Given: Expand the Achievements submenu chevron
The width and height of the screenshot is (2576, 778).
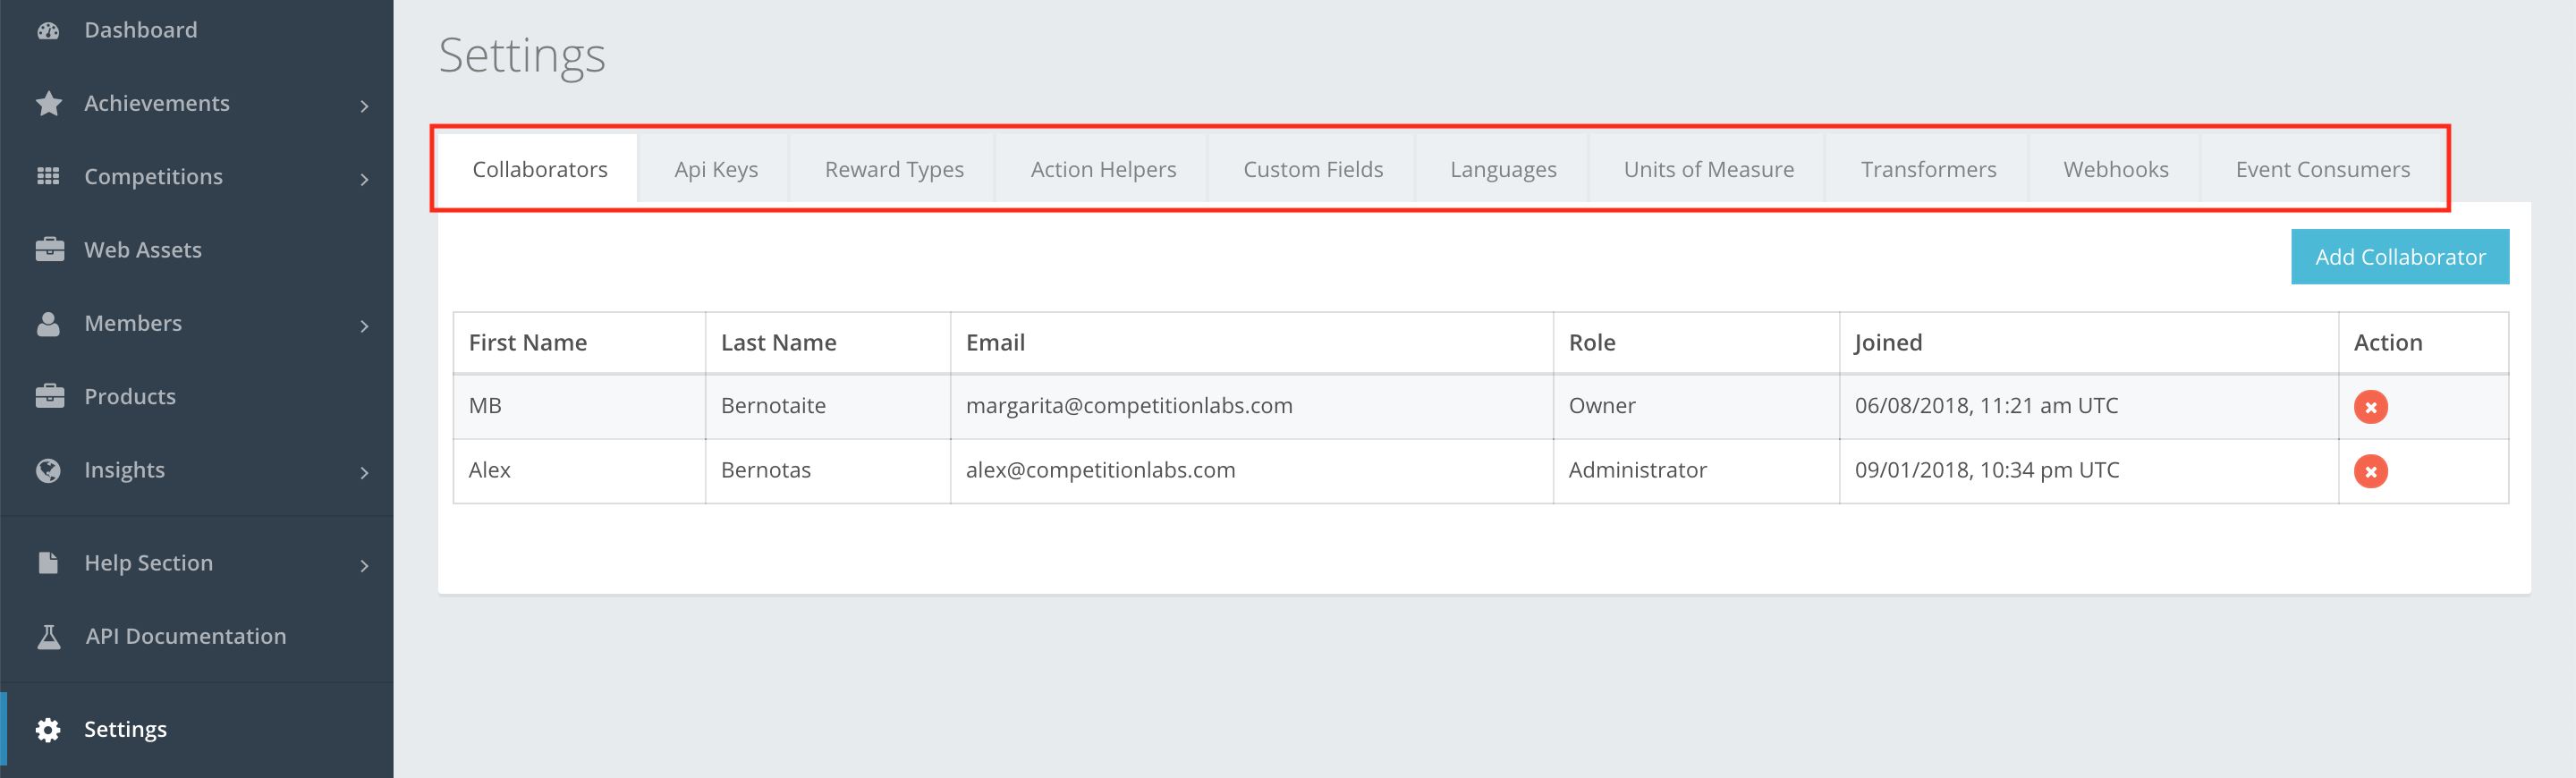Looking at the screenshot, I should point(364,106).
